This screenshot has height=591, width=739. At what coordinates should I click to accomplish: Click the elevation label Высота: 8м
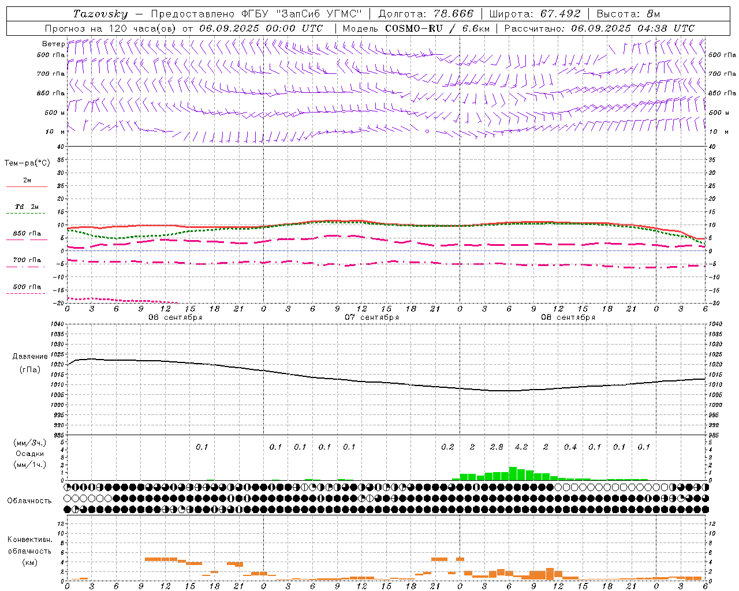(628, 14)
